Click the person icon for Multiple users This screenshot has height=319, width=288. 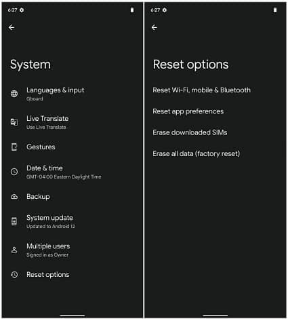[14, 250]
